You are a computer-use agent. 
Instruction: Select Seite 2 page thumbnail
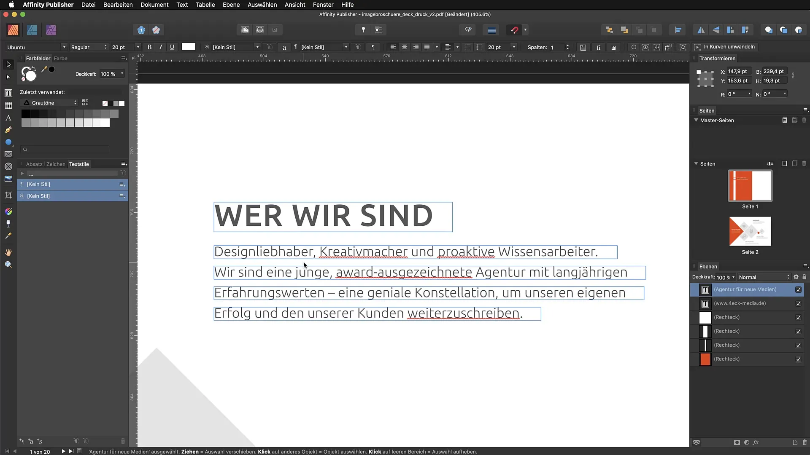750,231
